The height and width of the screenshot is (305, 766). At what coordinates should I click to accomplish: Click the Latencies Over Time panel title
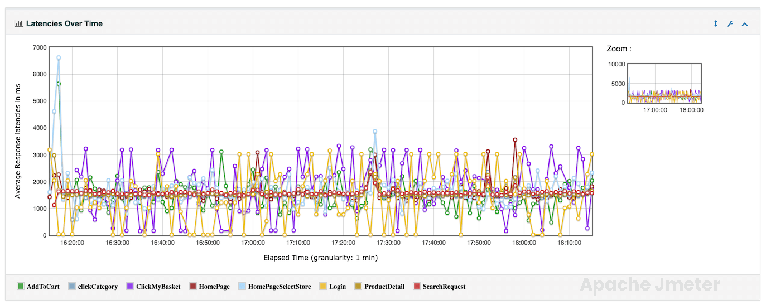click(64, 24)
